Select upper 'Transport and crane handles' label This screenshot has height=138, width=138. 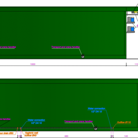66,47
